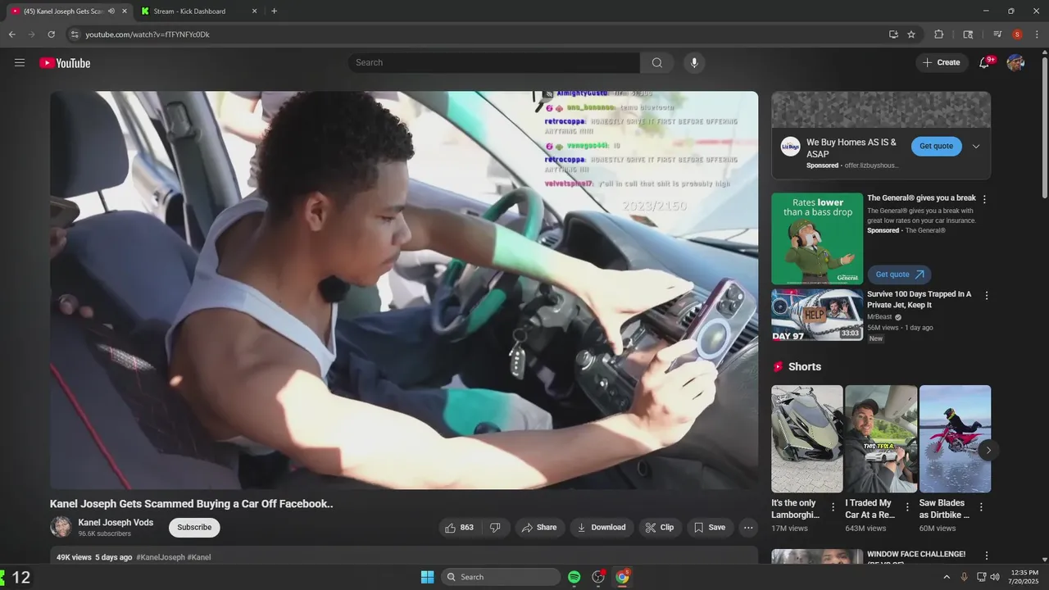Open YouTube notifications bell
1049x590 pixels.
tap(985, 63)
